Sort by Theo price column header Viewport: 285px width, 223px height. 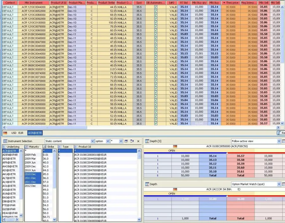[x=231, y=3]
